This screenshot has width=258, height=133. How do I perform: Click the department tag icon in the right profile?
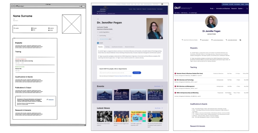[182, 40]
